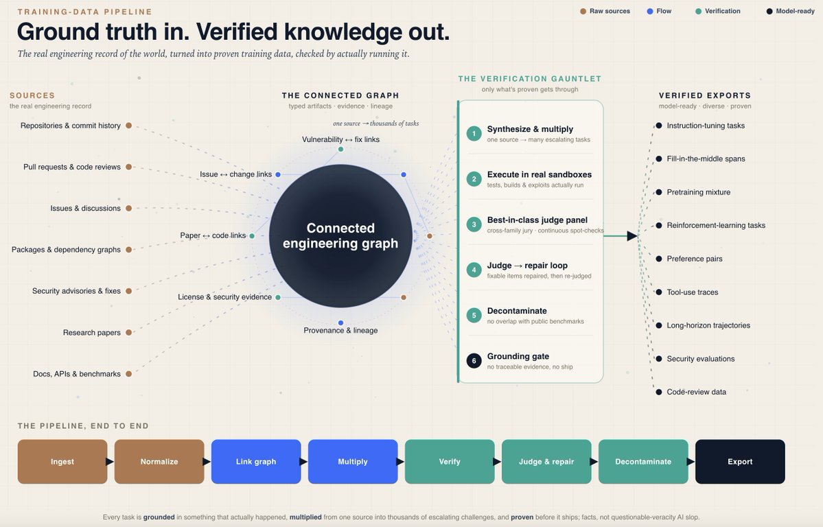Click the Raw sources legend dot
Viewport: 823px width, 527px height.
(x=583, y=11)
